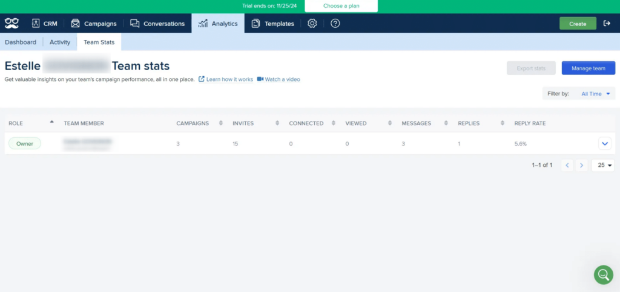Open the help question mark icon
This screenshot has width=620, height=292.
[x=335, y=24]
